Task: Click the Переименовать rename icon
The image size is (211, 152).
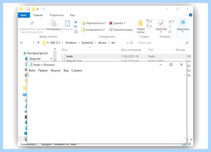Action: point(111,29)
